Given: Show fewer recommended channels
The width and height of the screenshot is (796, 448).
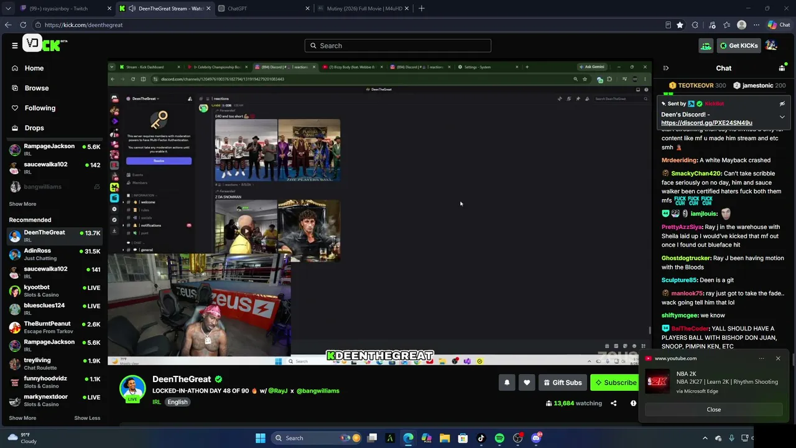Looking at the screenshot, I should click(x=87, y=418).
